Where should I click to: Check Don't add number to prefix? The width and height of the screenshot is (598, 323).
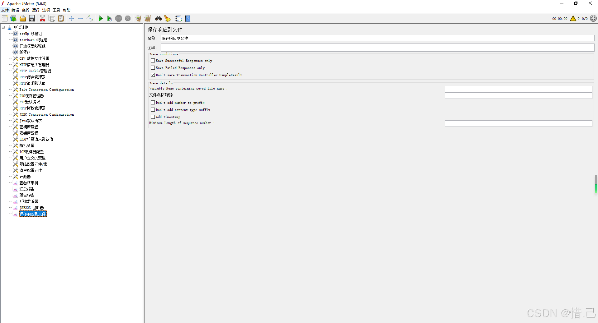click(153, 103)
